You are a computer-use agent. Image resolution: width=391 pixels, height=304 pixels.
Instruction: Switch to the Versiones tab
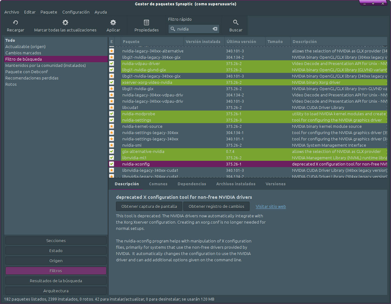pos(276,184)
